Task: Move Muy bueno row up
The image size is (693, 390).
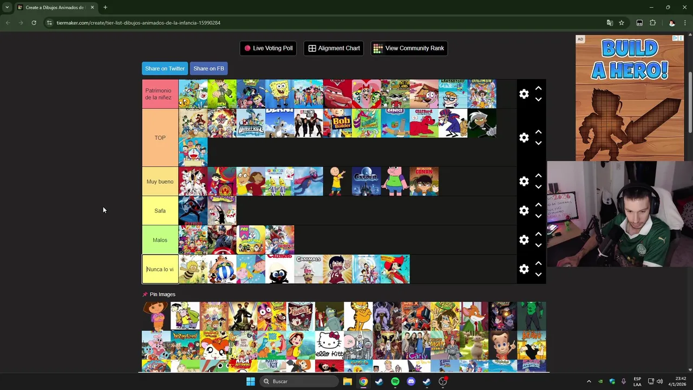Action: coord(538,175)
